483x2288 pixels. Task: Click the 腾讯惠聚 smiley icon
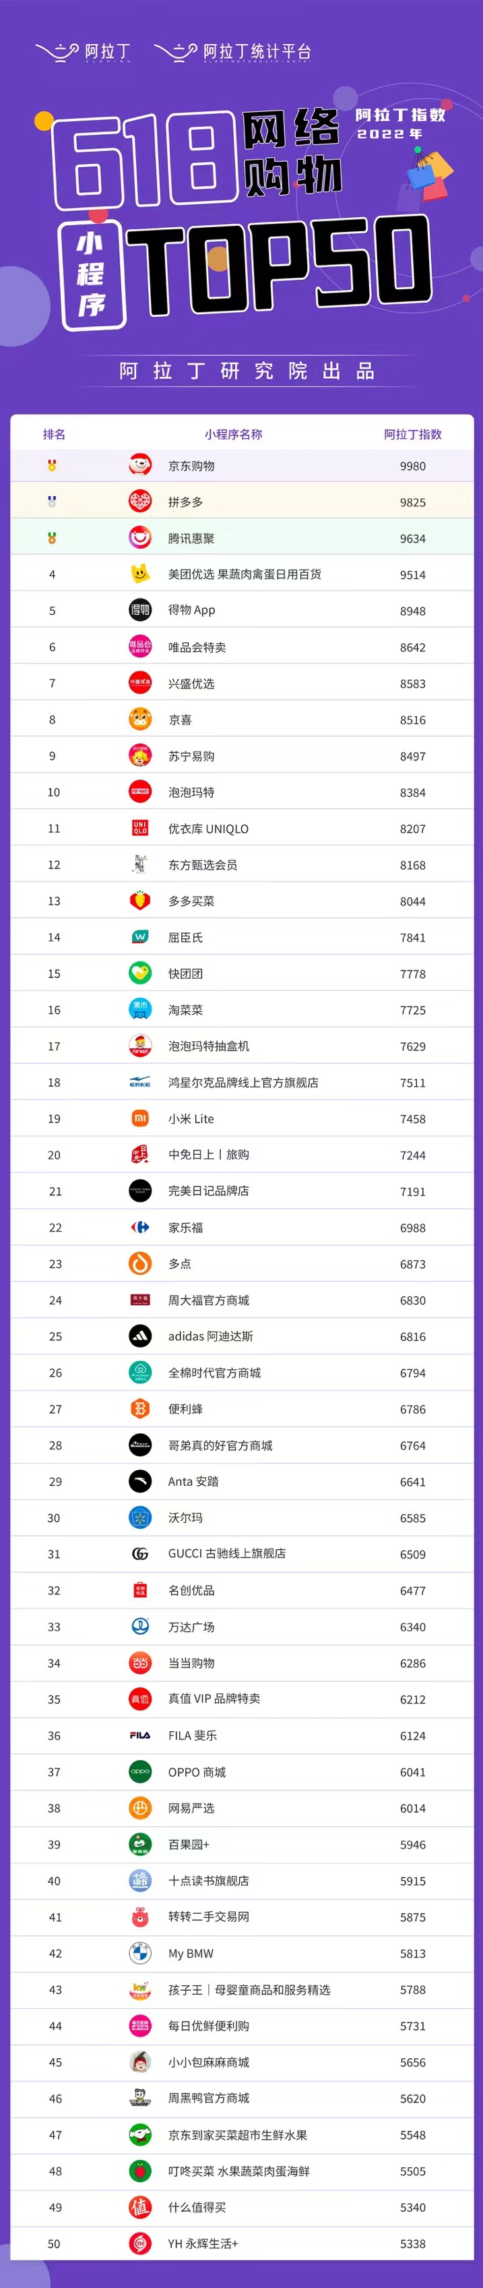coord(140,537)
